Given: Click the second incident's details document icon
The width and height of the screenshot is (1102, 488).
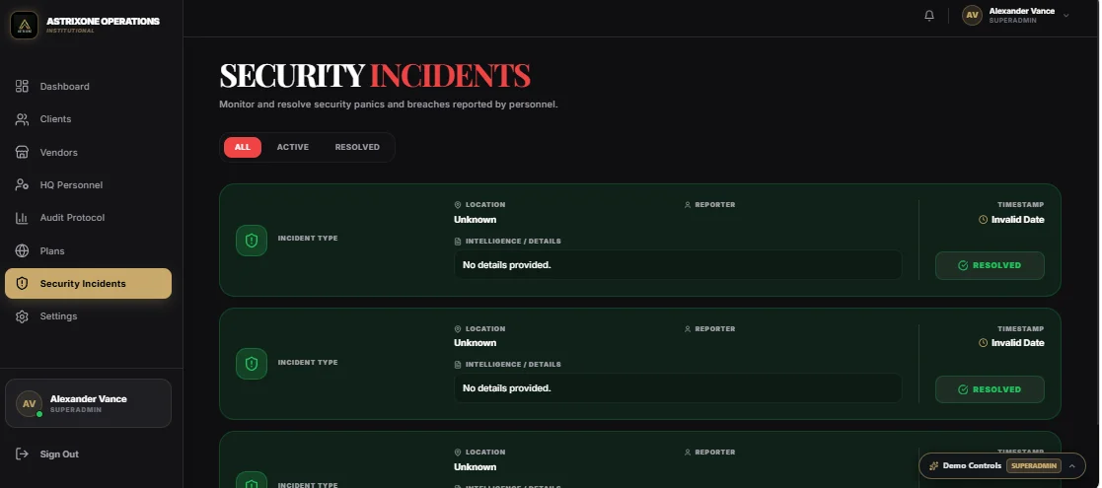Looking at the screenshot, I should (x=458, y=365).
